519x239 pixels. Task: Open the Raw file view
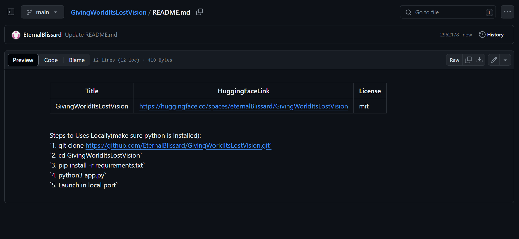454,60
